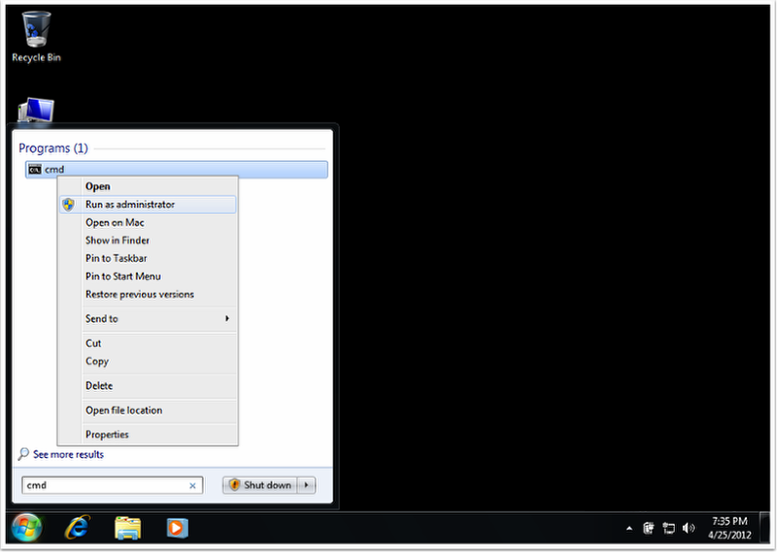Image resolution: width=777 pixels, height=552 pixels.
Task: Click the search box containing cmd
Action: tap(113, 485)
